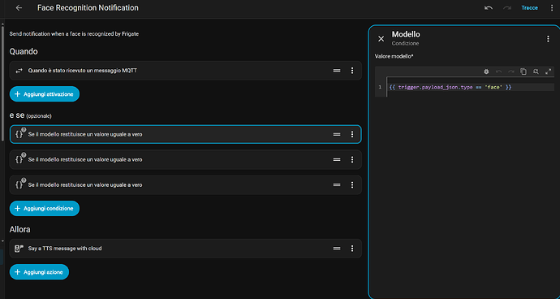Open the Say a TTS message action
The image size is (560, 299).
click(185, 248)
